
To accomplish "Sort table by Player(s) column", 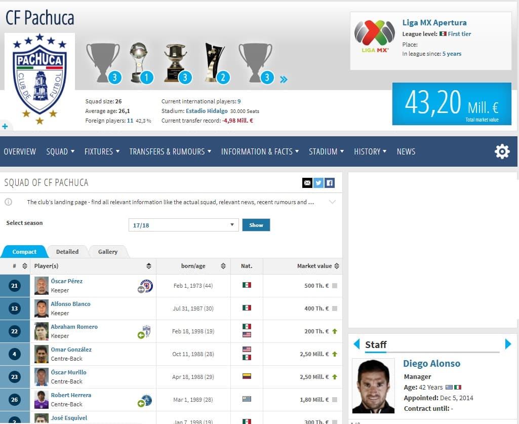I will [x=149, y=266].
